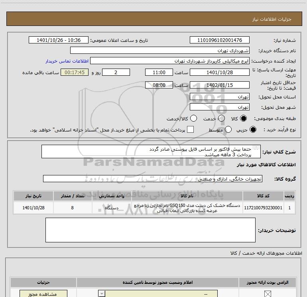Click the واحد شمارش column header
This screenshot has height=297, width=307.
(x=112, y=196)
